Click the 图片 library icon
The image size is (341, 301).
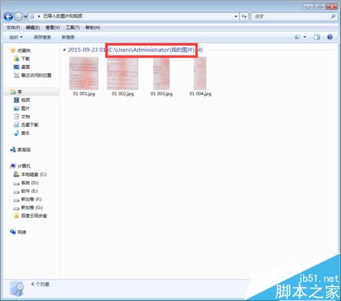pyautogui.click(x=16, y=109)
